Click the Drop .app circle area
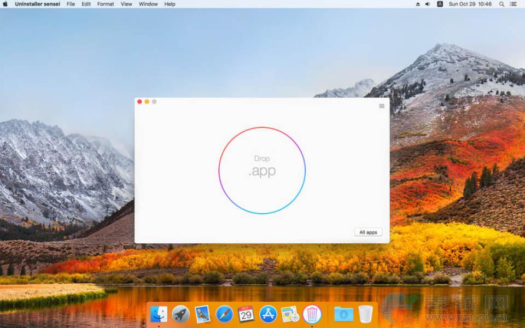Viewport: 525px width, 328px height. pos(262,170)
